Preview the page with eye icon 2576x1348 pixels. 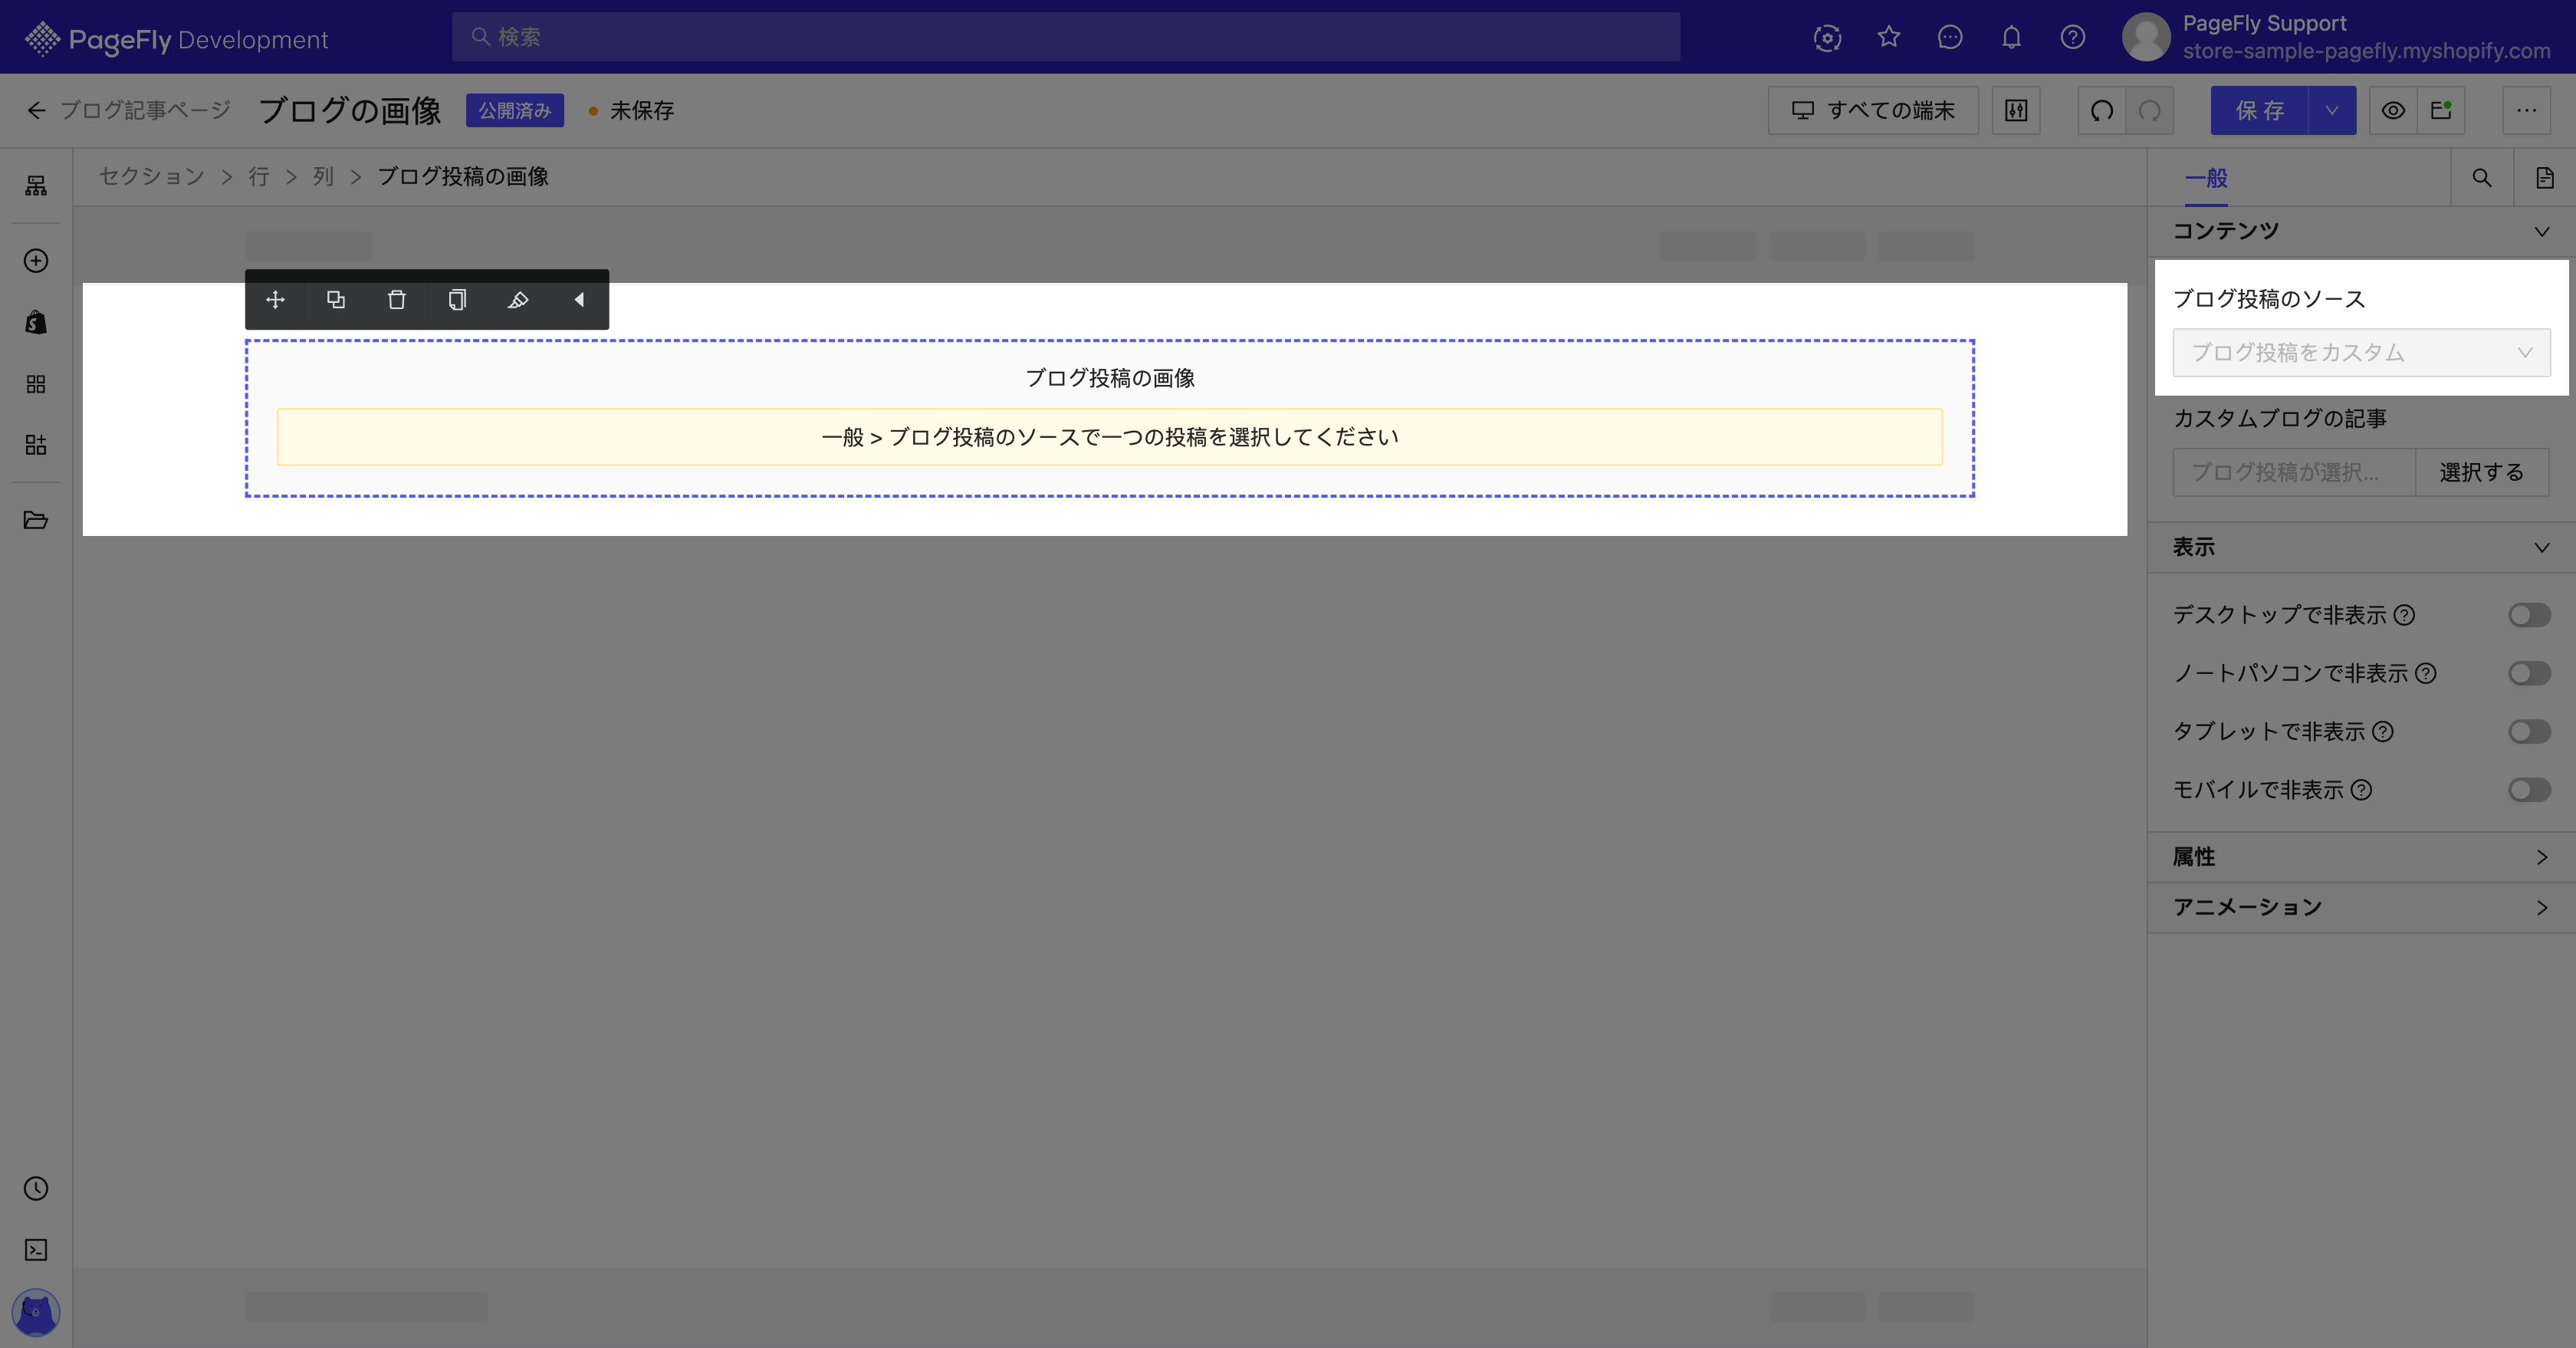[2393, 110]
